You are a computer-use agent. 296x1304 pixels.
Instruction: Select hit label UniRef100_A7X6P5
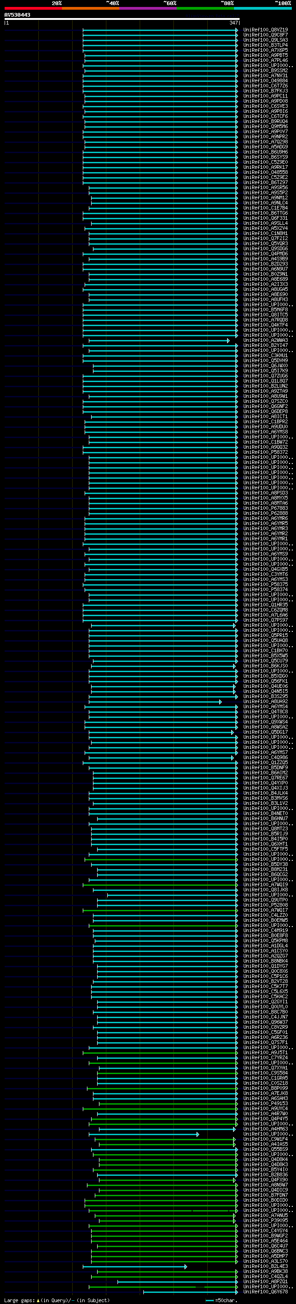[x=265, y=50]
